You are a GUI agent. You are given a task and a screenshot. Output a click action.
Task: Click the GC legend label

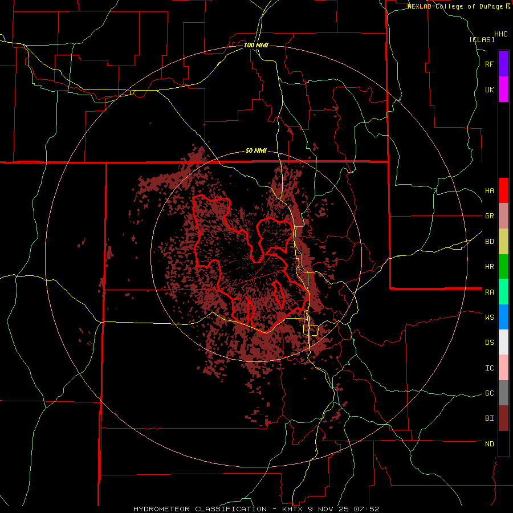point(490,393)
